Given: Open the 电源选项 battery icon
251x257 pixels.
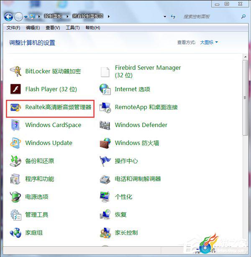Looking at the screenshot, I should 15,197.
